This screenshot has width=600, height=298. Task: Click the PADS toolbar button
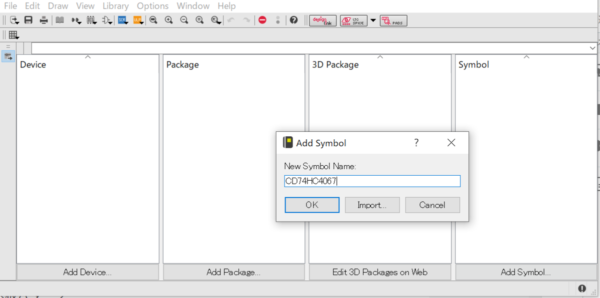(x=393, y=20)
